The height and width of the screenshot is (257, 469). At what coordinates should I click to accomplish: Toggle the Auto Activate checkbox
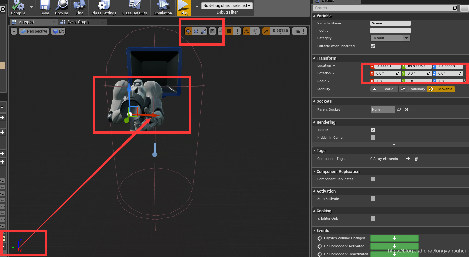(x=373, y=199)
